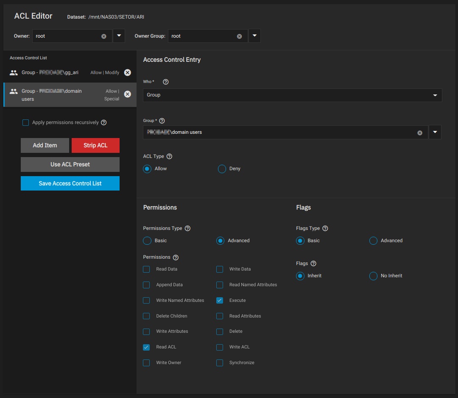Clear the Owner Group field value
Viewport: 458px width, 398px height.
[x=239, y=36]
